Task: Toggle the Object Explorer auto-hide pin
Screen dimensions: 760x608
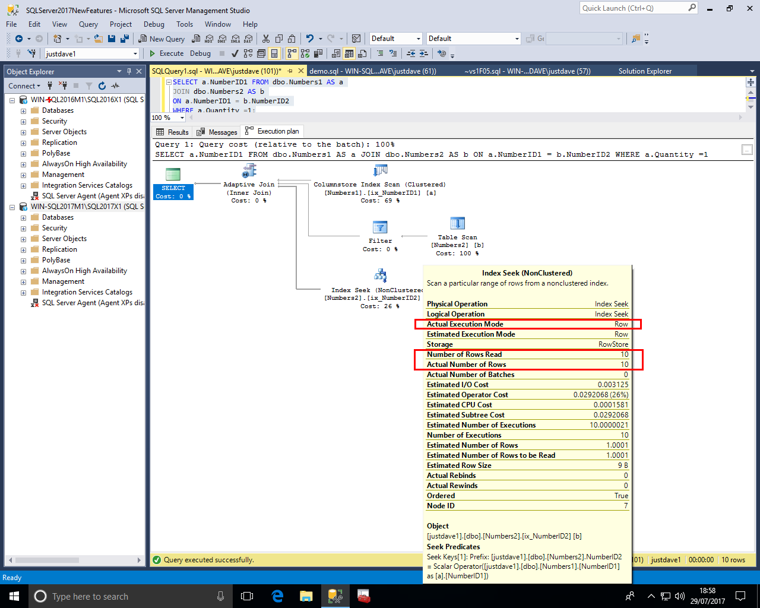Action: pos(129,71)
